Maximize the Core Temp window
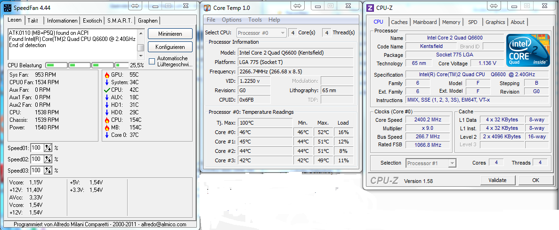The width and height of the screenshot is (559, 230). tap(330, 6)
